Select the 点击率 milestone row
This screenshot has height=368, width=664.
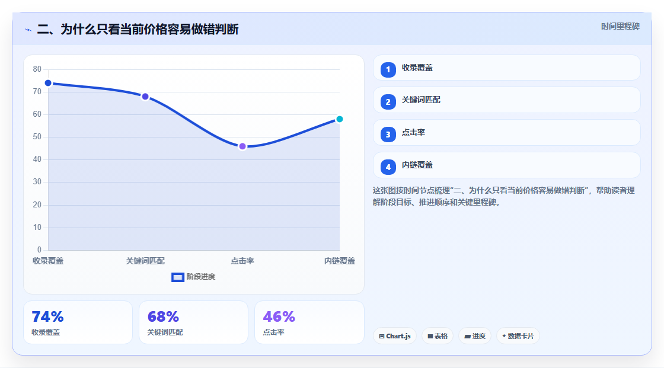pyautogui.click(x=506, y=133)
